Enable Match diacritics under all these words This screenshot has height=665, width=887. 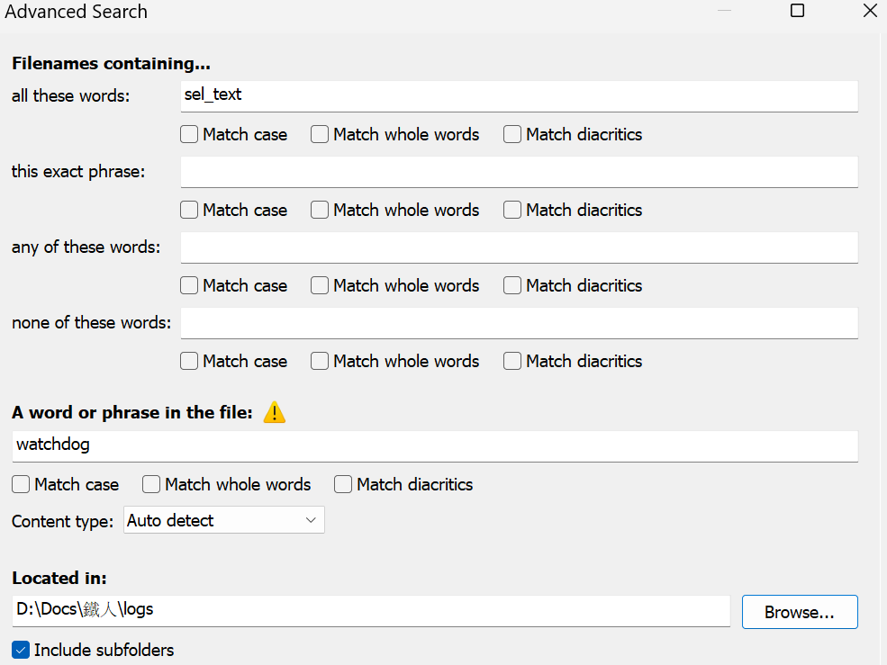(512, 135)
